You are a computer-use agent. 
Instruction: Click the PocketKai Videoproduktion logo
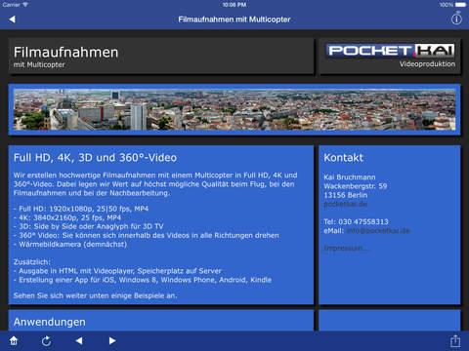[x=391, y=57]
